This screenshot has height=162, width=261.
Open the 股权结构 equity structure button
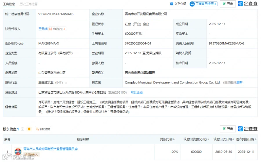pyautogui.click(x=43, y=129)
